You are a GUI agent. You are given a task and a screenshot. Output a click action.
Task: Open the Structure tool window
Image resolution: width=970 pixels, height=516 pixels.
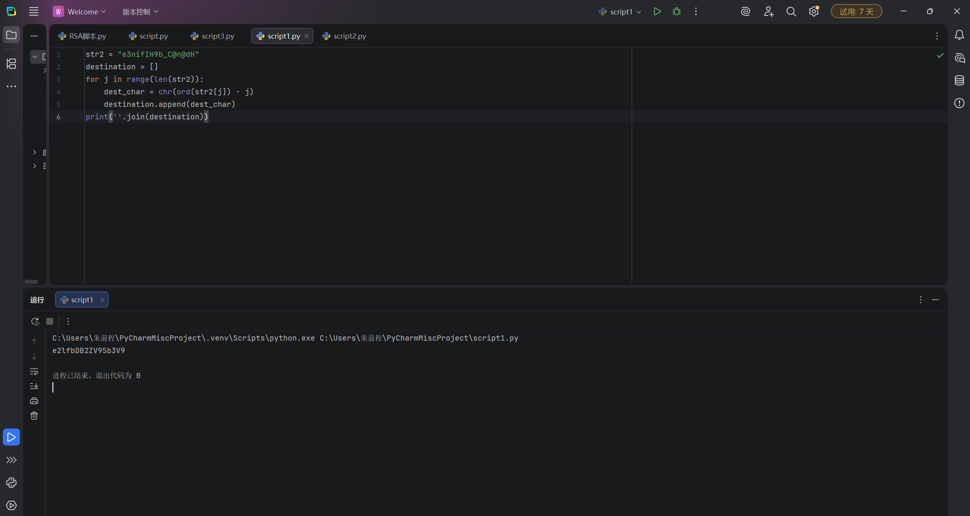(x=11, y=64)
